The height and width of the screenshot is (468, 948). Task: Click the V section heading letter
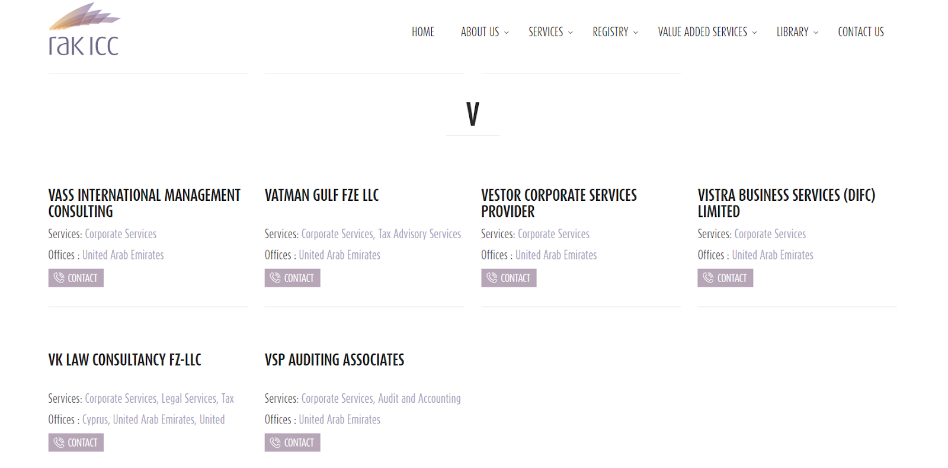pyautogui.click(x=472, y=114)
